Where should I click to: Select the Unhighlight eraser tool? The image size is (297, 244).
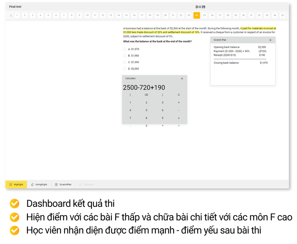[x=39, y=184]
